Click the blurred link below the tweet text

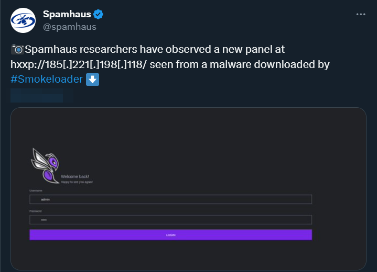[x=37, y=95]
